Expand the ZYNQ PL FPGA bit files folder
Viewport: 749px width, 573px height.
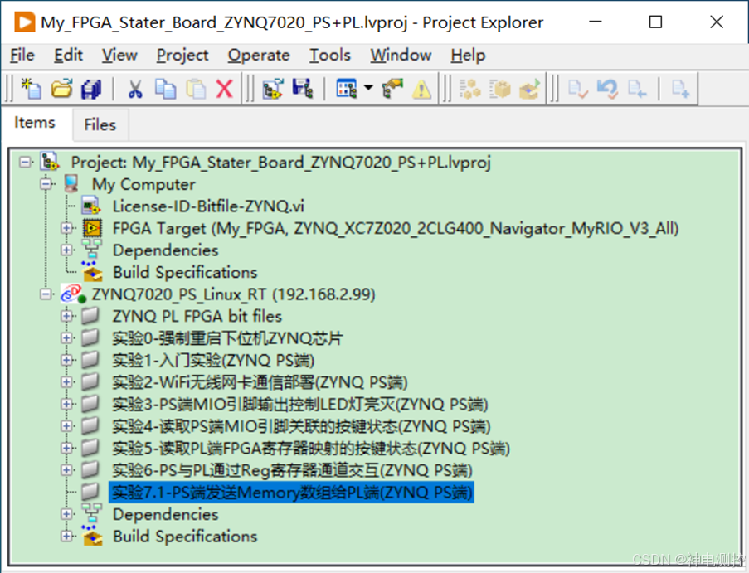coord(67,316)
